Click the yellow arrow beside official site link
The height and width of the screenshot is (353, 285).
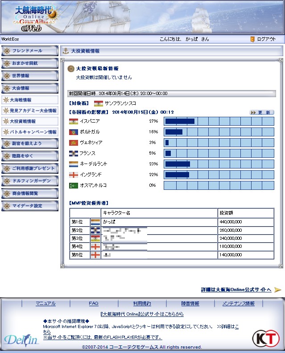coord(278,290)
